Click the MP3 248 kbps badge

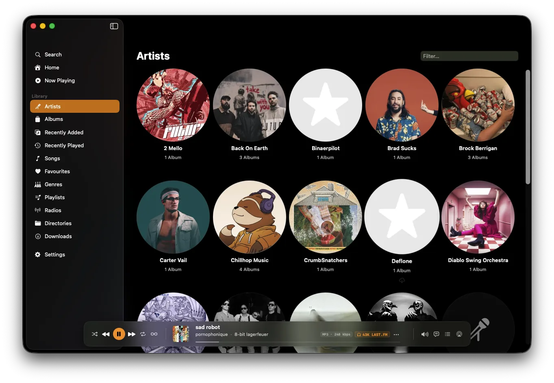pos(336,335)
